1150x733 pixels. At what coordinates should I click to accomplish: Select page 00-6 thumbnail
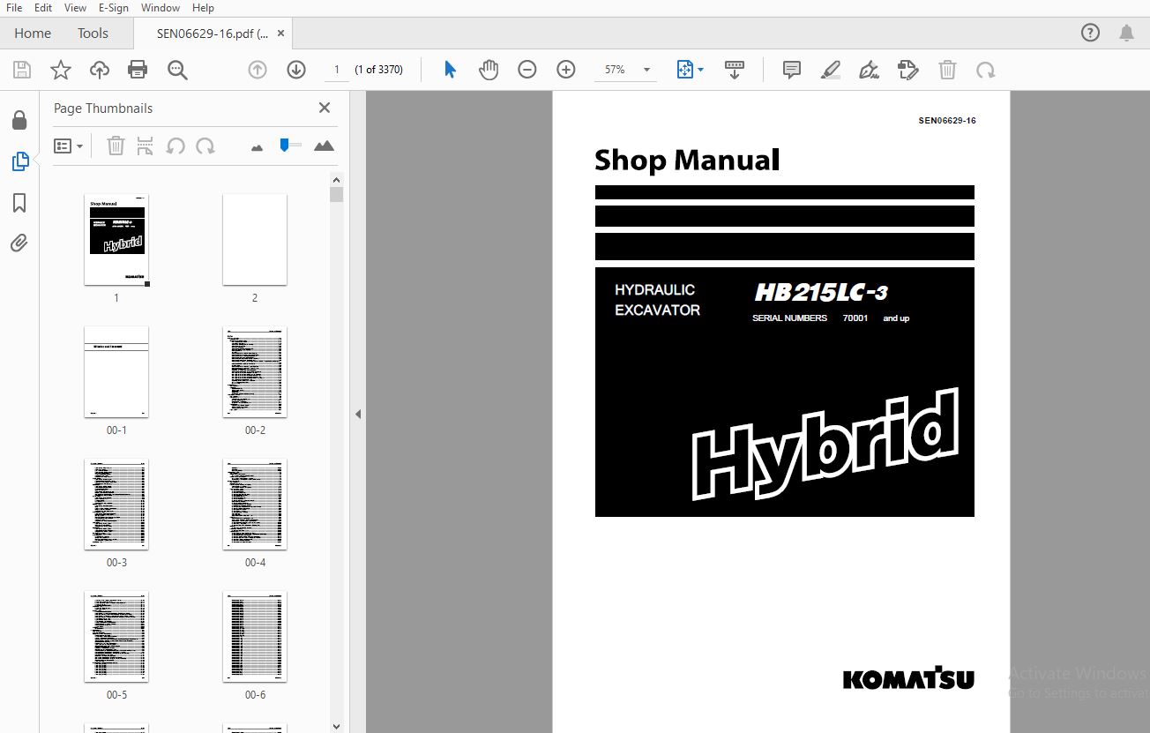(255, 637)
